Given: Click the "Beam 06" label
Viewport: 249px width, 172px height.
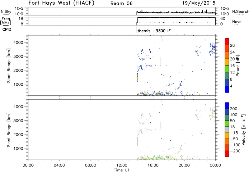Looking at the screenshot, I should pos(121,3).
